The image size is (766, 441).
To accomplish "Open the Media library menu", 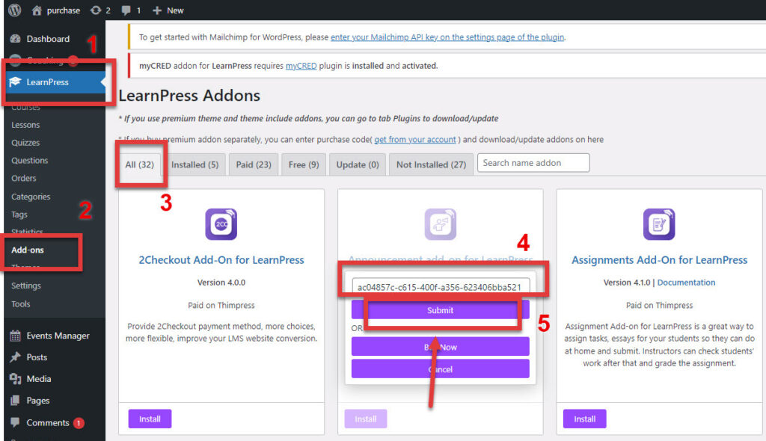I will click(x=38, y=379).
